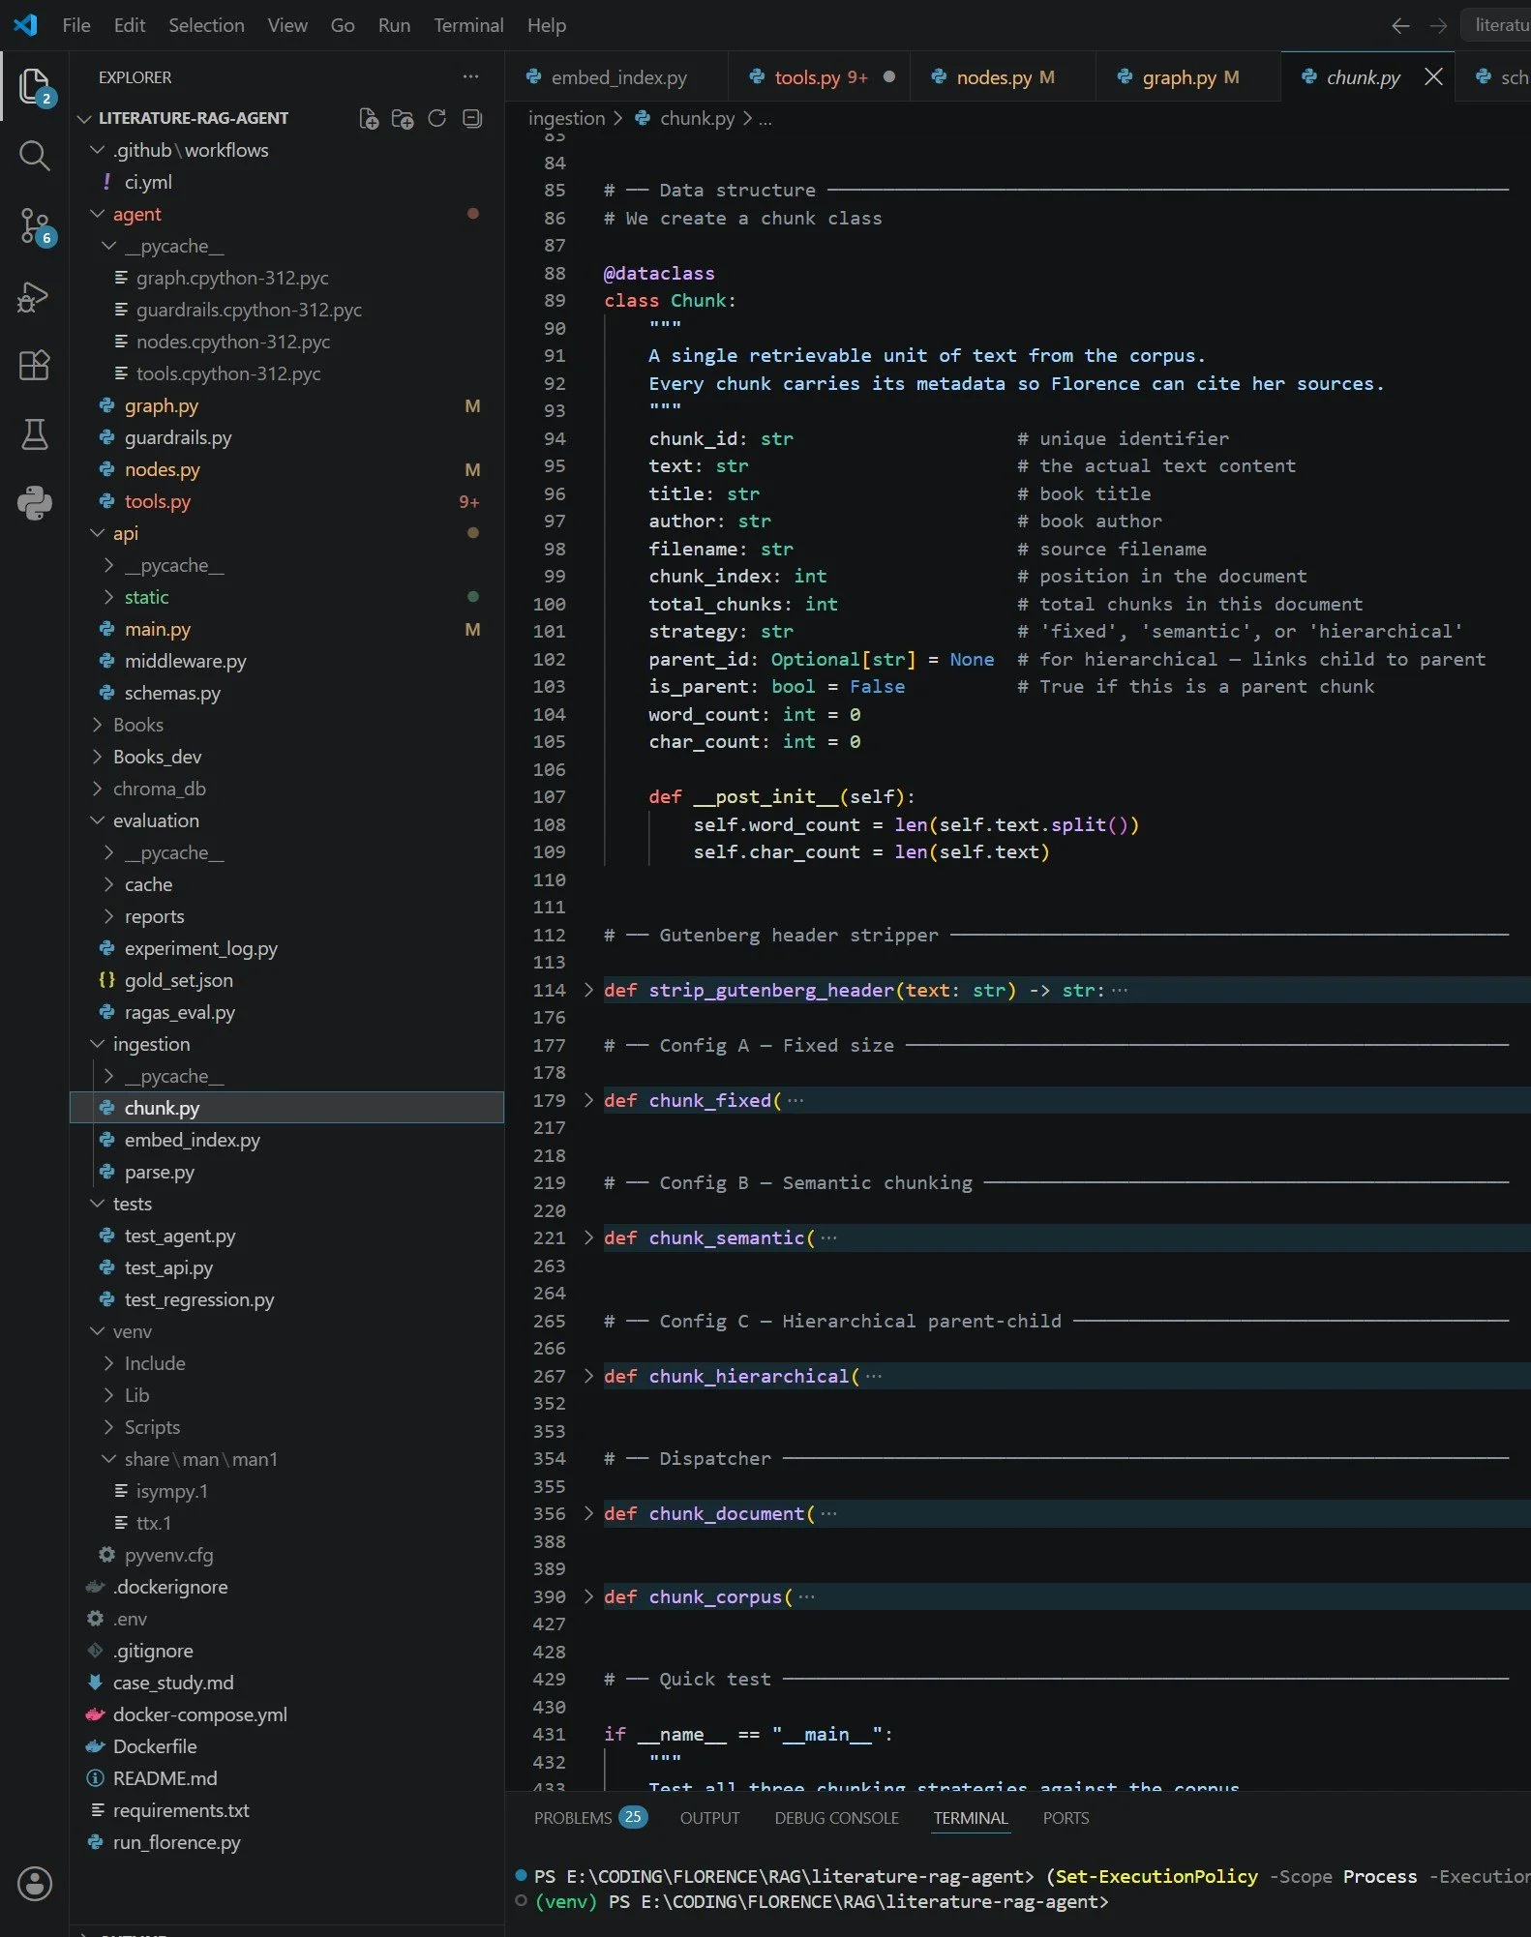The height and width of the screenshot is (1937, 1531).
Task: Open parse.py in ingestion folder
Action: click(x=286, y=1172)
